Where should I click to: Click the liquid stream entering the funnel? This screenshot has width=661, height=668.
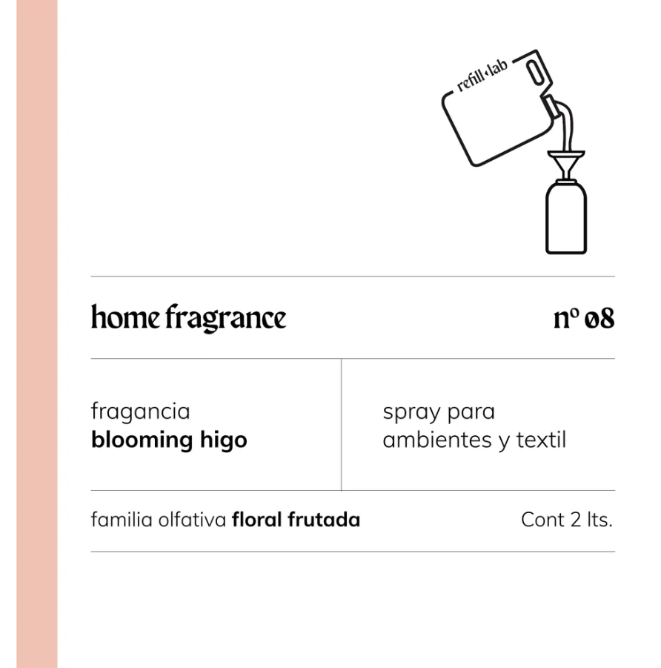pyautogui.click(x=566, y=133)
